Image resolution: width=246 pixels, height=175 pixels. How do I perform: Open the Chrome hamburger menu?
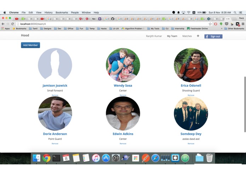tap(243, 24)
